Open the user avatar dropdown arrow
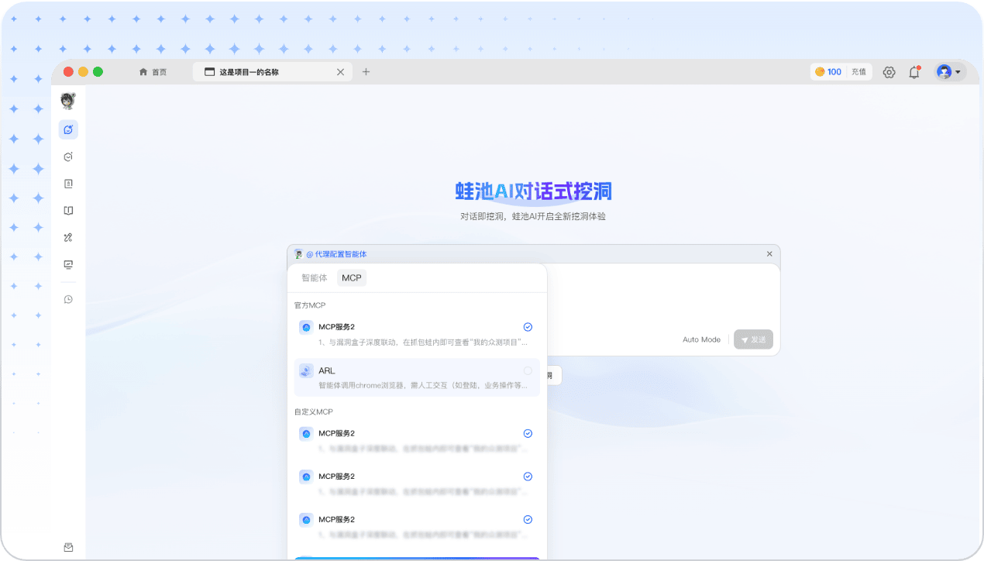This screenshot has width=984, height=561. [x=958, y=72]
